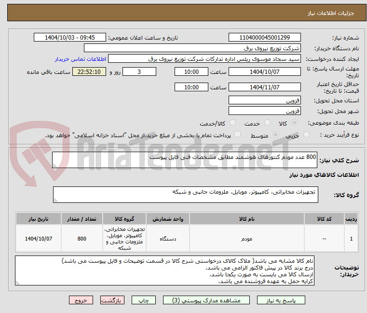This screenshot has height=313, width=367.
Task: Click the گروه کالا text area
Action: pos(185,195)
